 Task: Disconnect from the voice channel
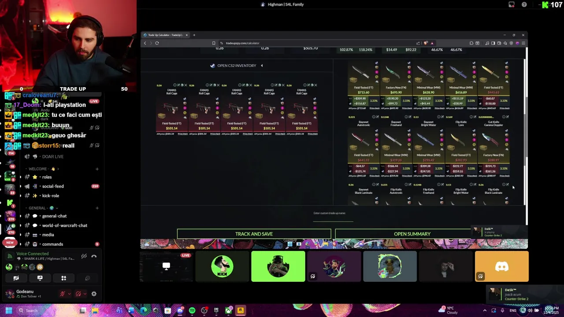(94, 256)
